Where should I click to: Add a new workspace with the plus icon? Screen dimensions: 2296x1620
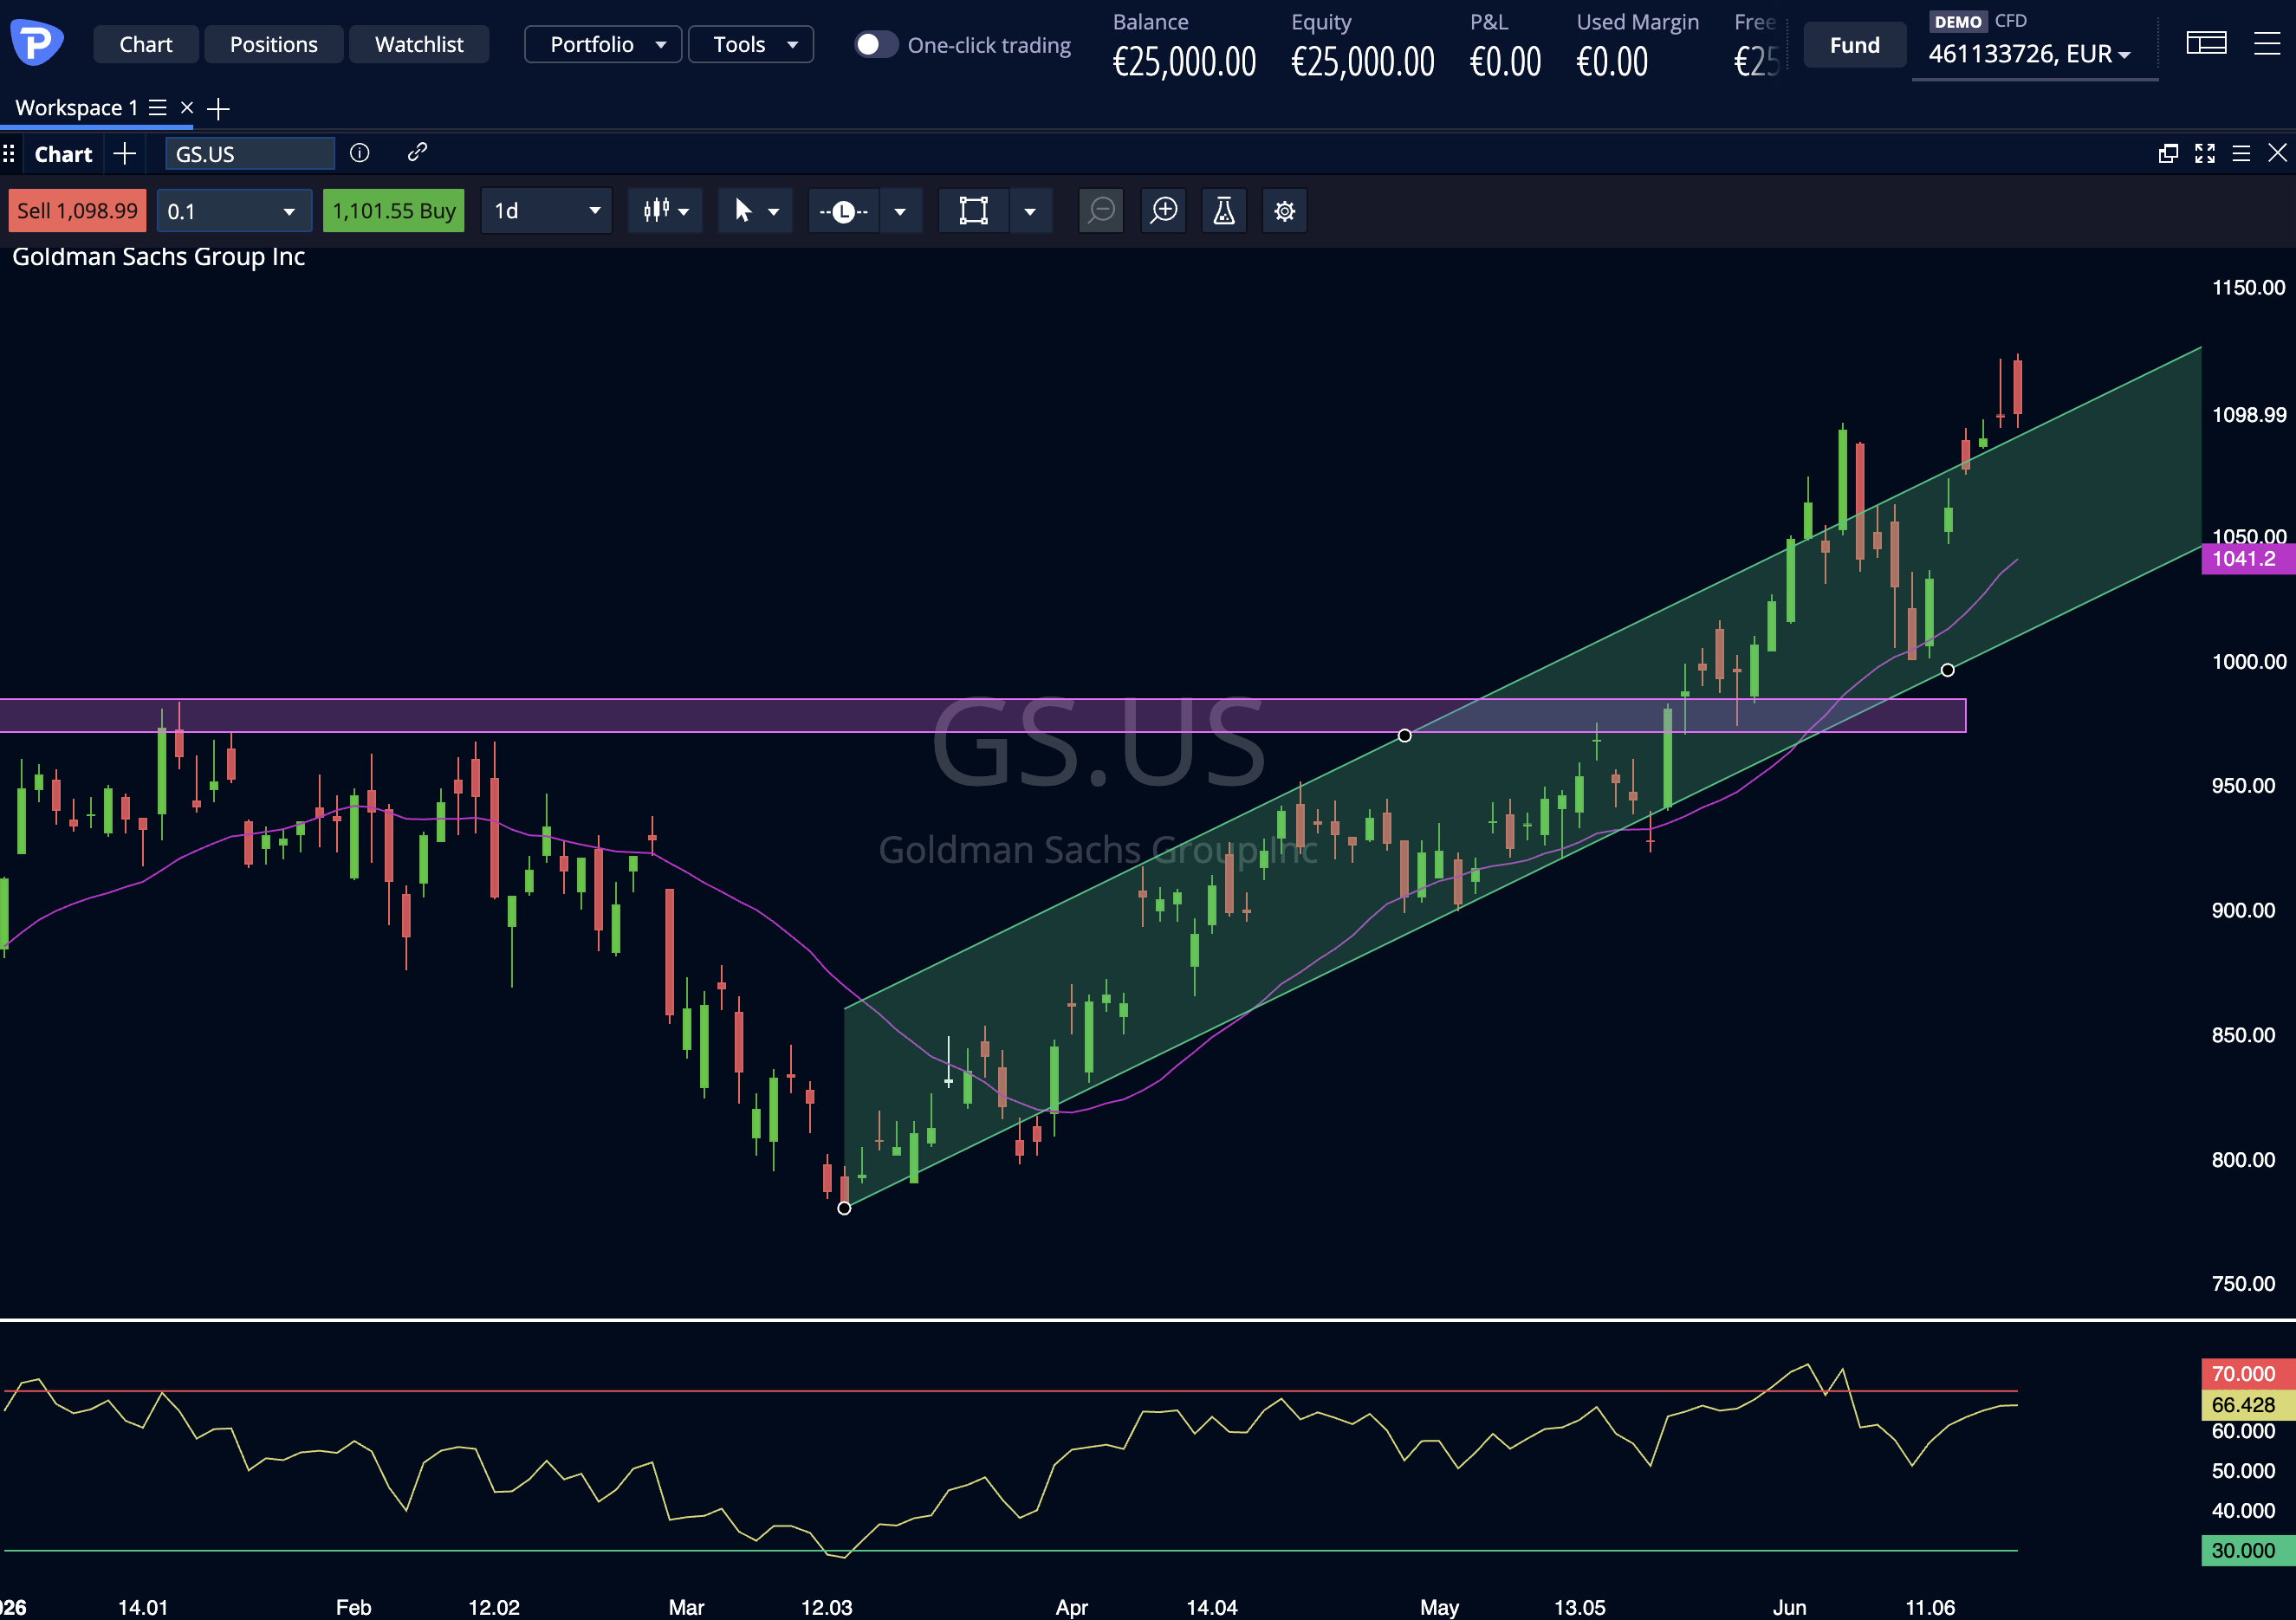218,108
